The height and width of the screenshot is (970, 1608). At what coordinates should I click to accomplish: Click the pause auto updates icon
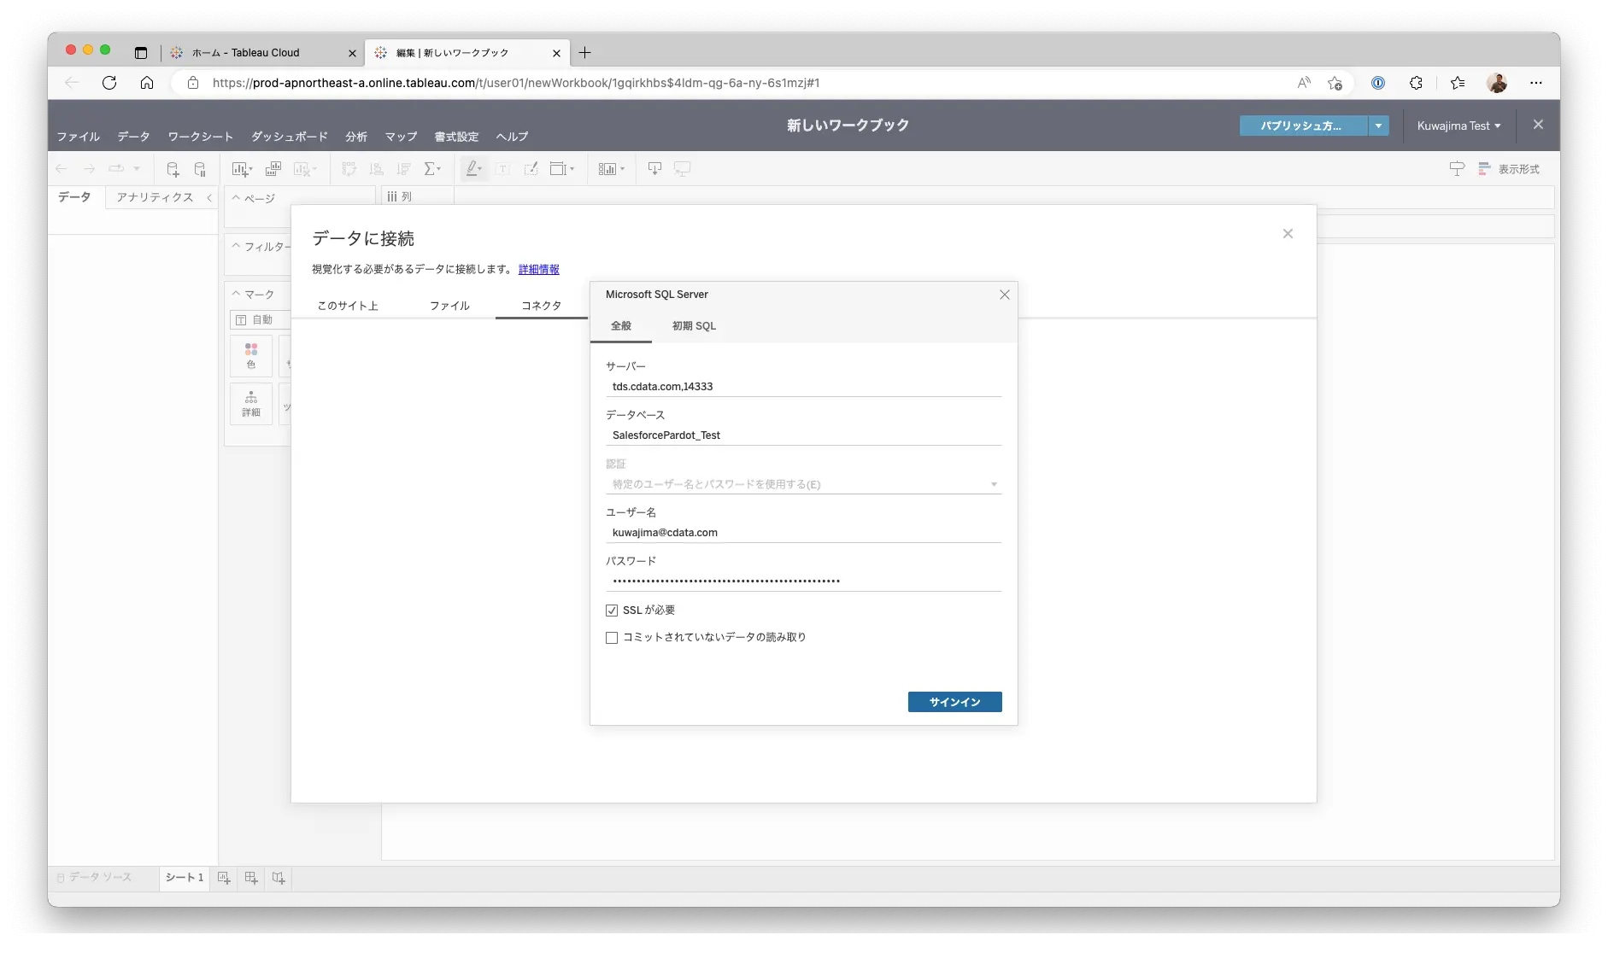(200, 169)
